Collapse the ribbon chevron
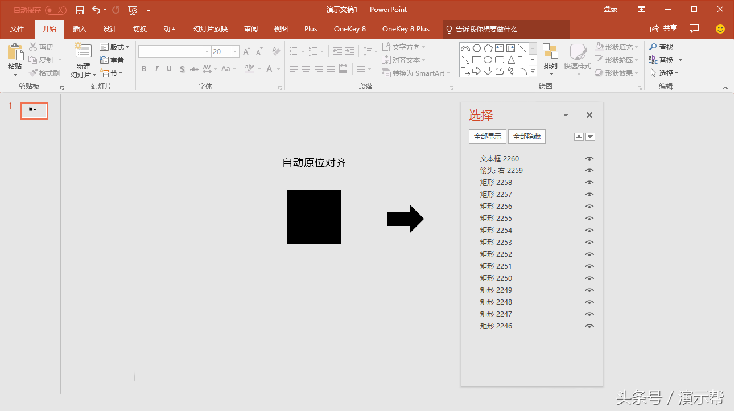734x411 pixels. (725, 88)
